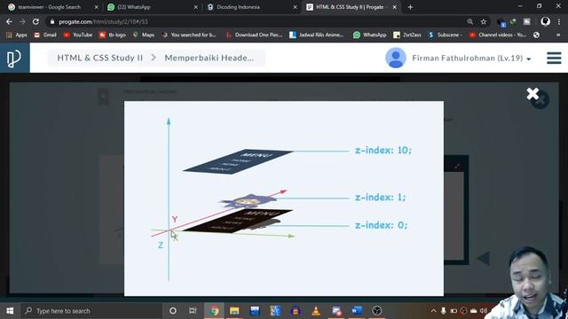This screenshot has height=319, width=568.
Task: Click the battery tray icon
Action: 454,311
